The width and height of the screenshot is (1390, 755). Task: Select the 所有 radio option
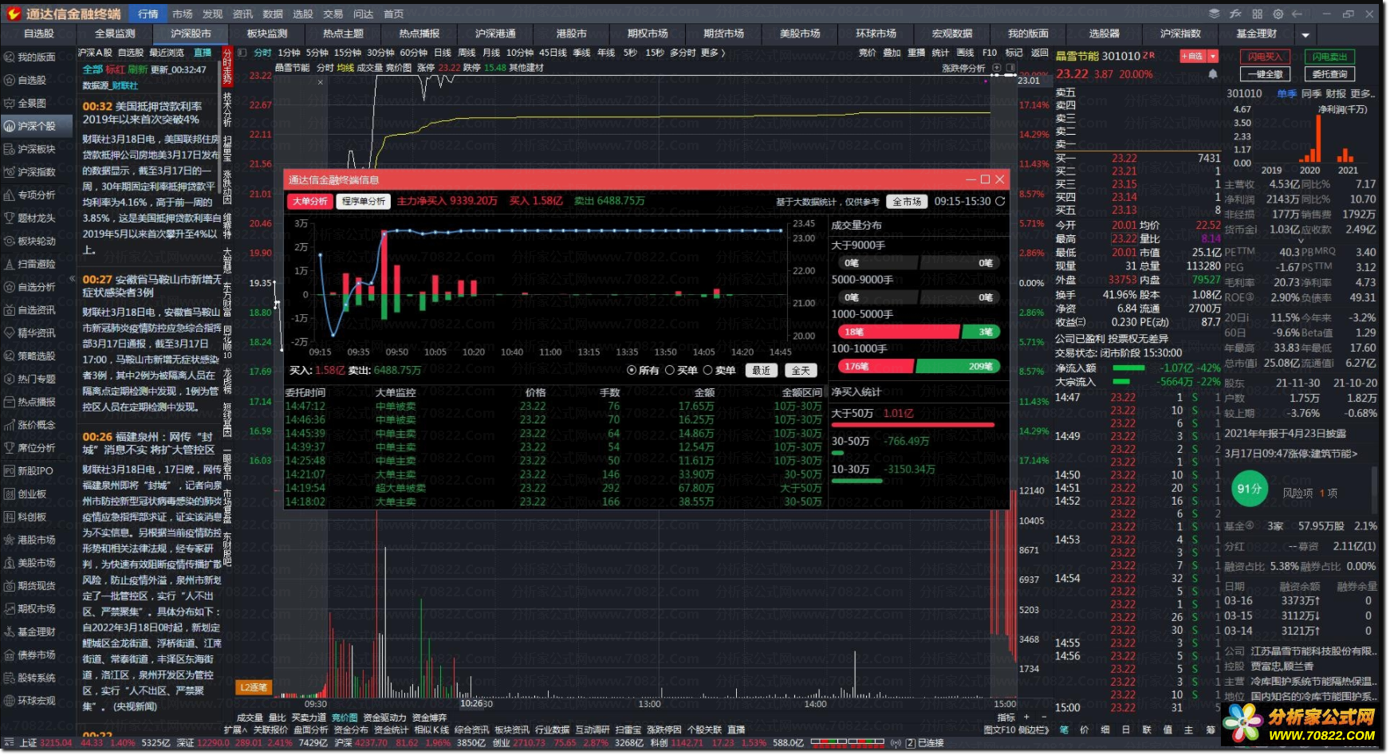pos(643,370)
